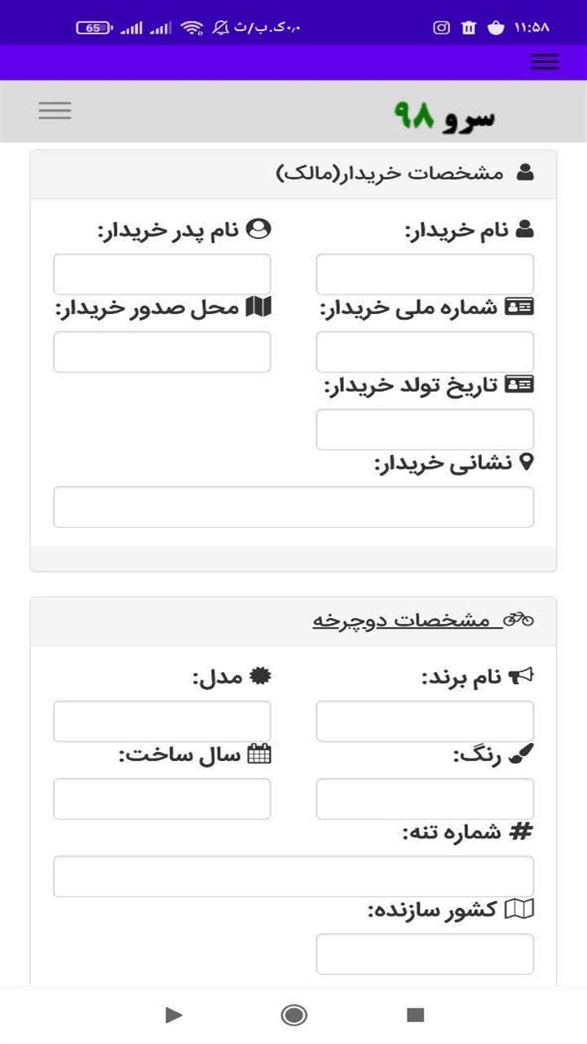This screenshot has width=587, height=1044.
Task: Tap the Android recent apps square button
Action: pyautogui.click(x=416, y=1015)
